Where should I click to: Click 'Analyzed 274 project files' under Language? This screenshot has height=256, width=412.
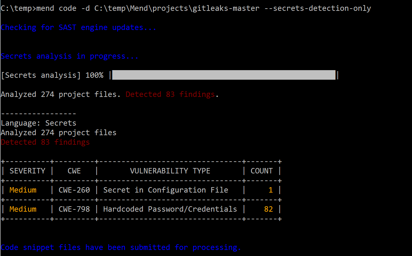(x=59, y=133)
